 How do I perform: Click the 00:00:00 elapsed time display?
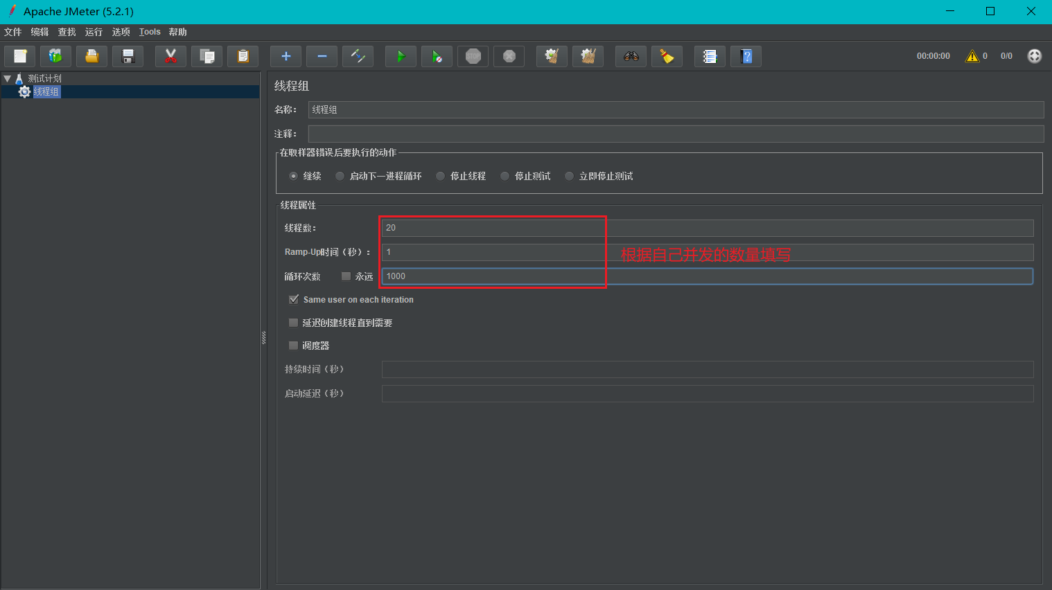coord(933,56)
